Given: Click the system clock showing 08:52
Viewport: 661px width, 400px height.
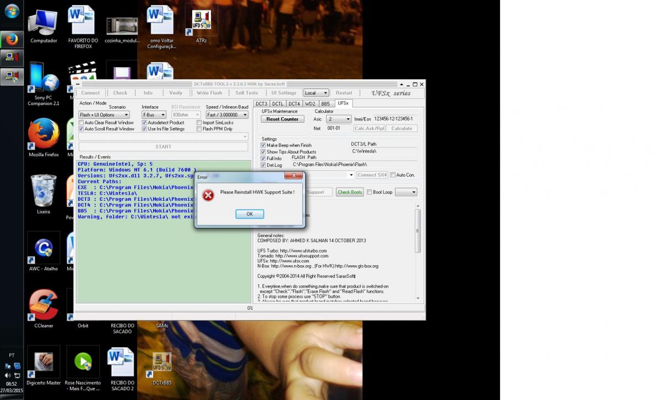Looking at the screenshot, I should click(x=12, y=384).
